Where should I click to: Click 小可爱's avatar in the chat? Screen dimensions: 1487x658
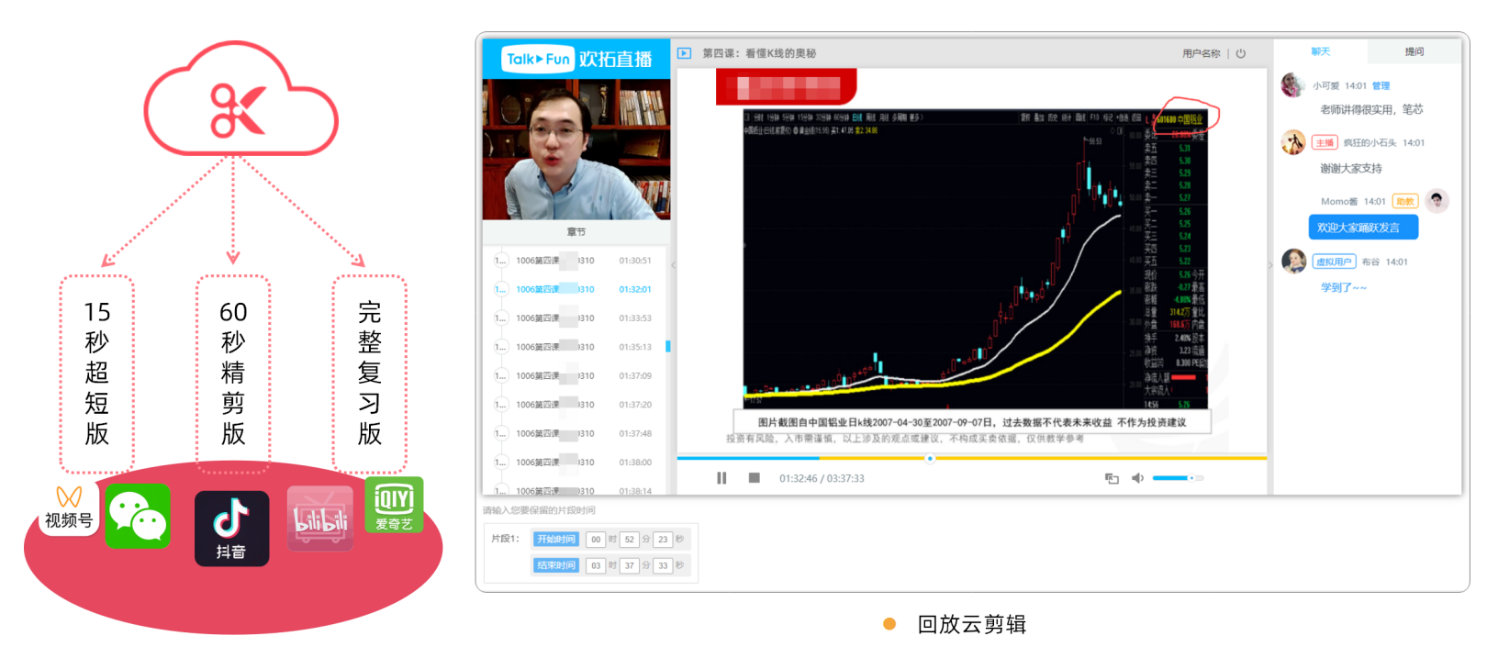[1293, 85]
